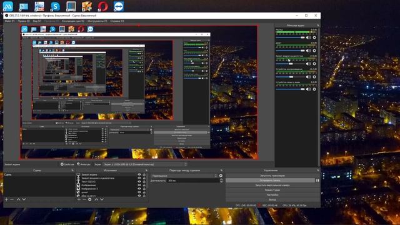Move scene up in Scenes panel

[18, 199]
